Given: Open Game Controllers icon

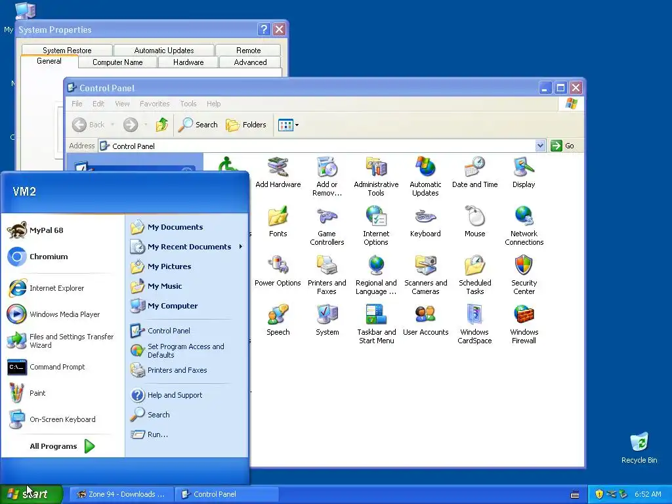Looking at the screenshot, I should click(x=327, y=226).
